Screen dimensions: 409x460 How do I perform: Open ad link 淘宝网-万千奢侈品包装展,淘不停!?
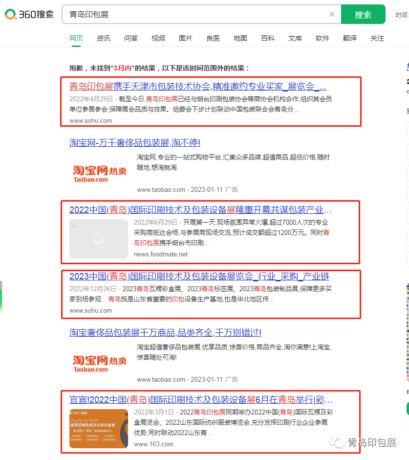pos(135,143)
